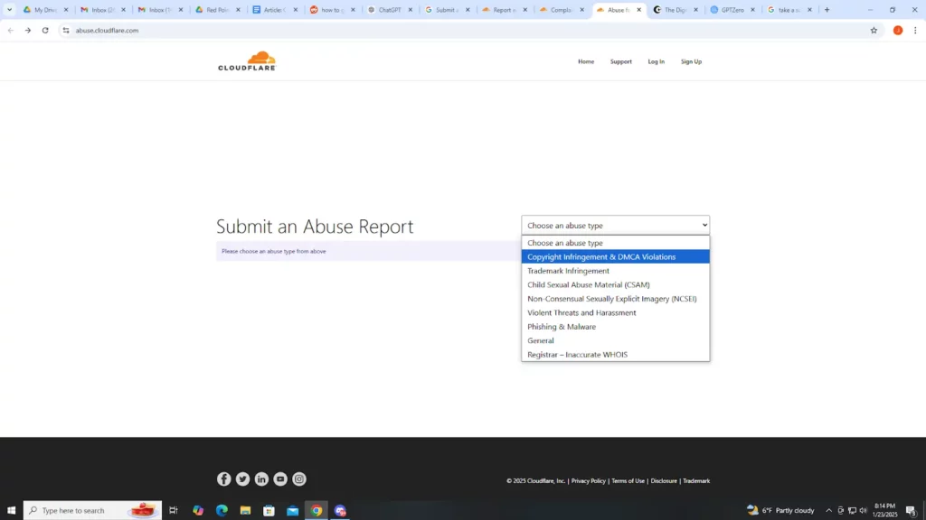This screenshot has height=520, width=926.
Task: Open the Facebook social icon in footer
Action: [224, 479]
